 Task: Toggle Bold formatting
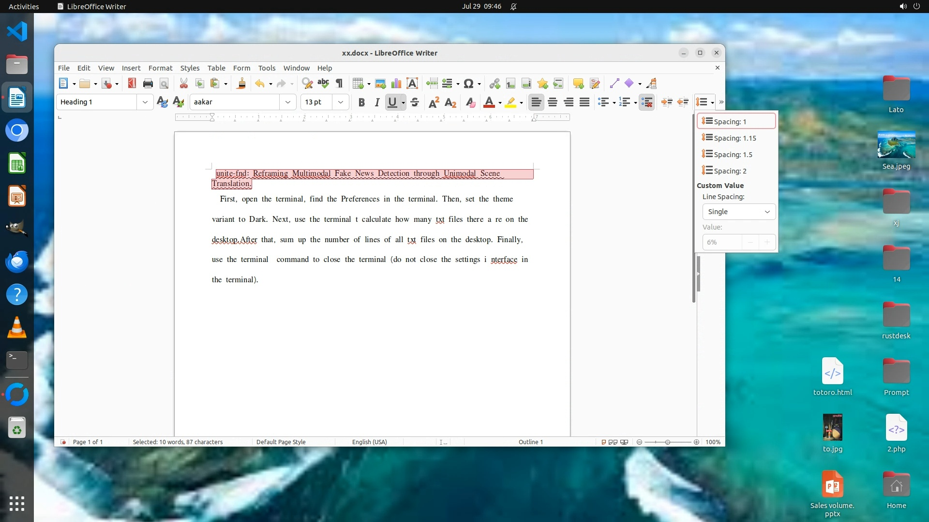361,102
